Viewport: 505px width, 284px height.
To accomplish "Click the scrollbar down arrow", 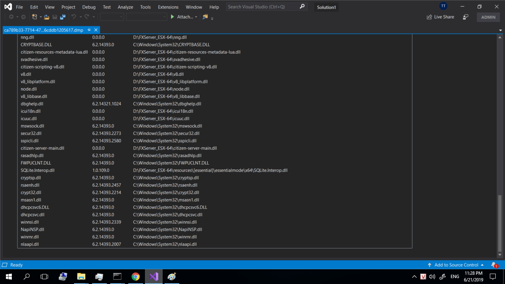I will click(x=500, y=255).
